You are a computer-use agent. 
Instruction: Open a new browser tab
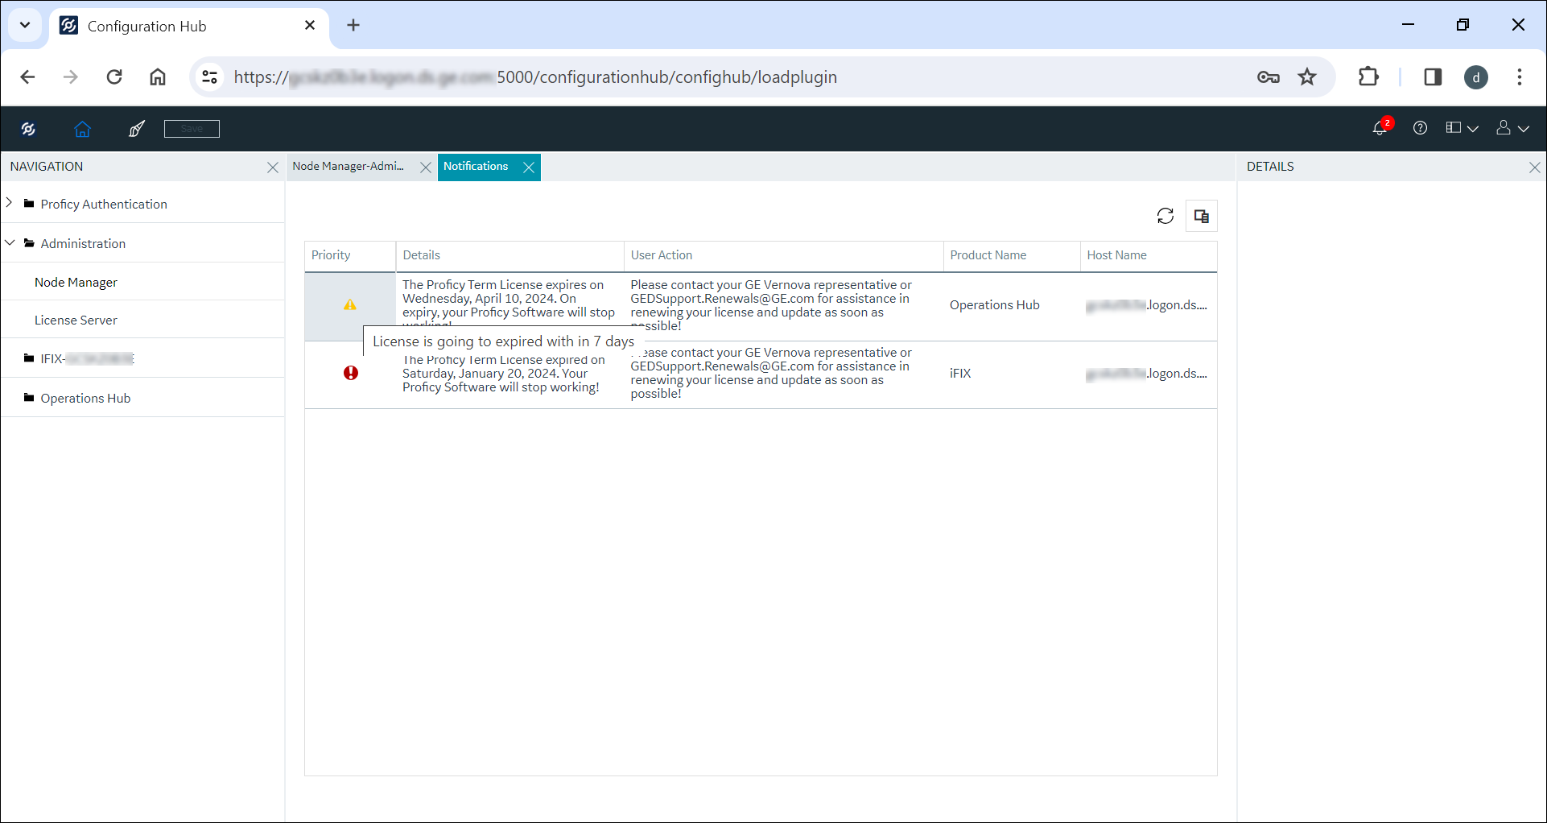[x=353, y=26]
